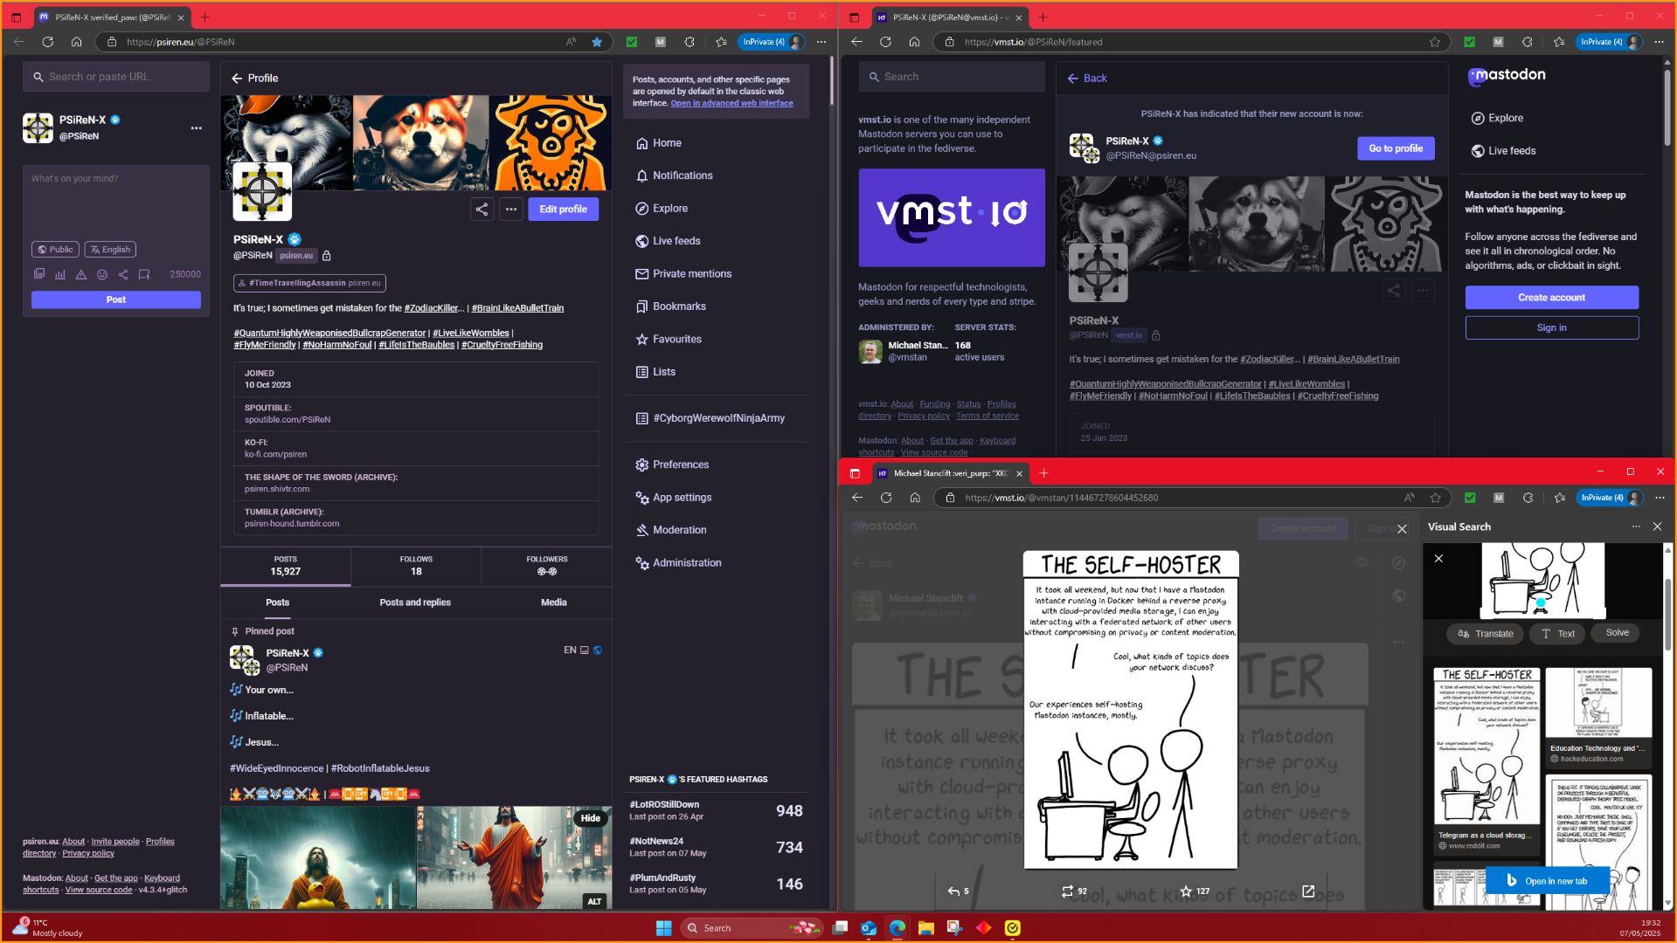
Task: Click Create account on vmst.io sidebar
Action: [1551, 298]
